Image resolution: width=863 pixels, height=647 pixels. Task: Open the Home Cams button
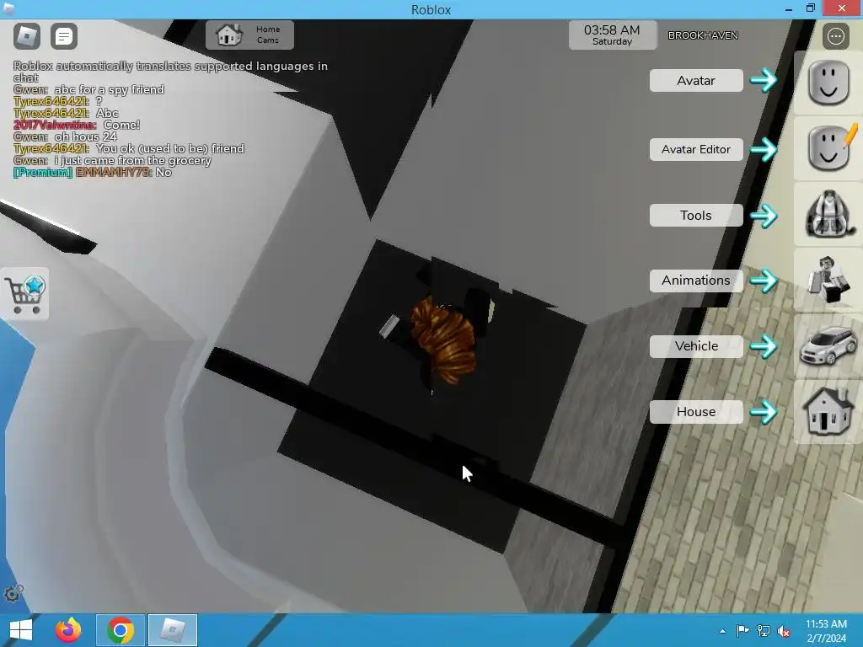[249, 35]
